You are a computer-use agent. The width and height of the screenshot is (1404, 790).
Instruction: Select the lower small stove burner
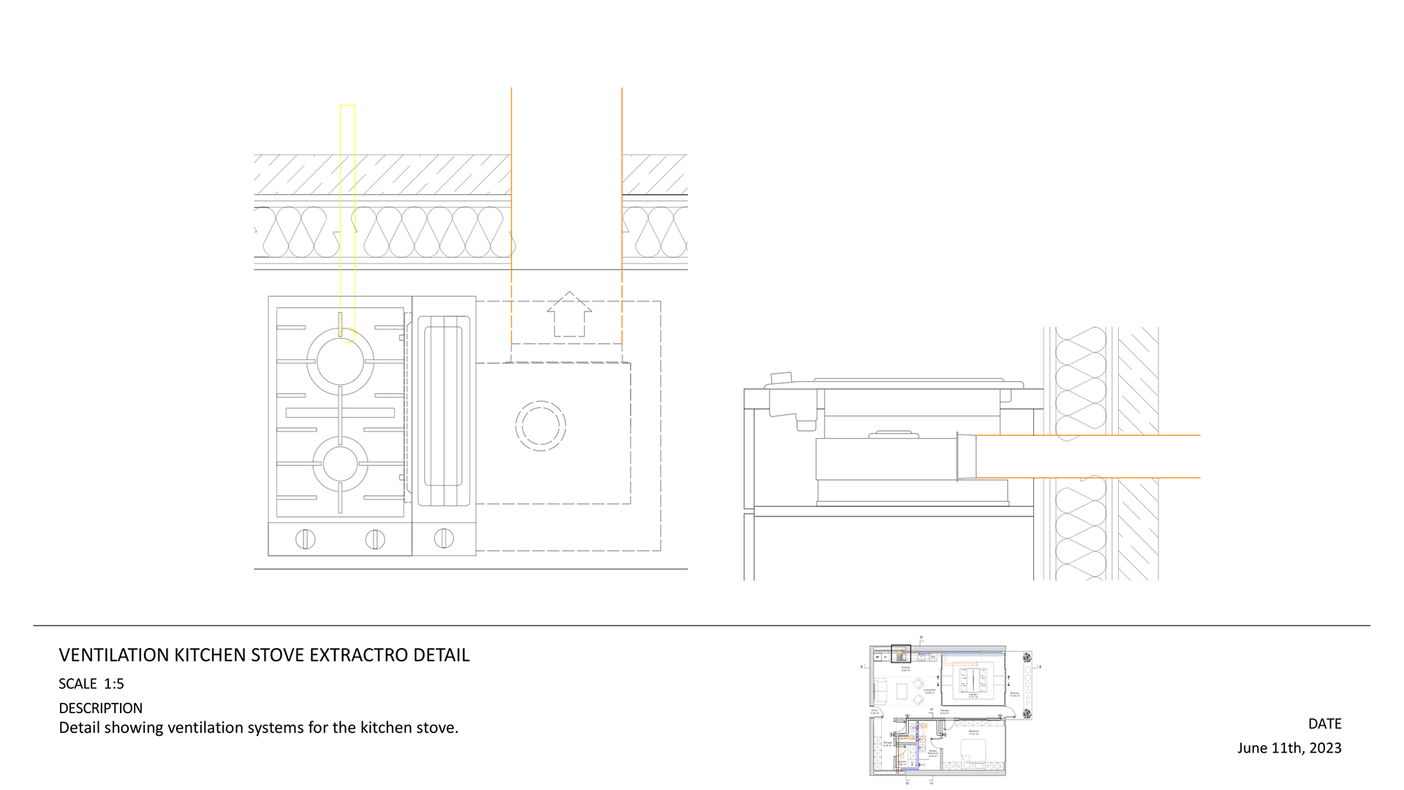coord(340,464)
